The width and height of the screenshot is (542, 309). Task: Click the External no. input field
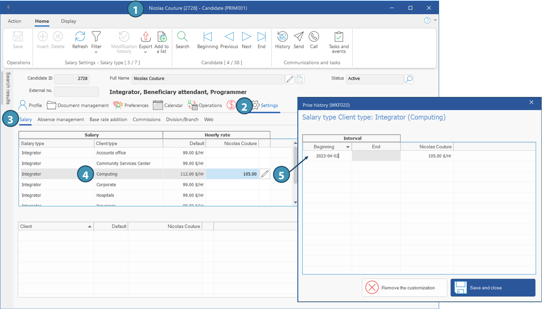76,91
